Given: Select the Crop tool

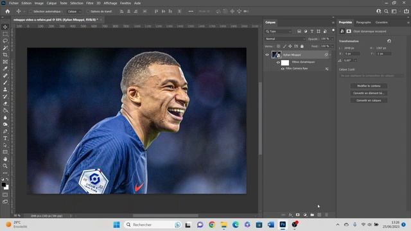Looking at the screenshot, I should click(x=5, y=55).
